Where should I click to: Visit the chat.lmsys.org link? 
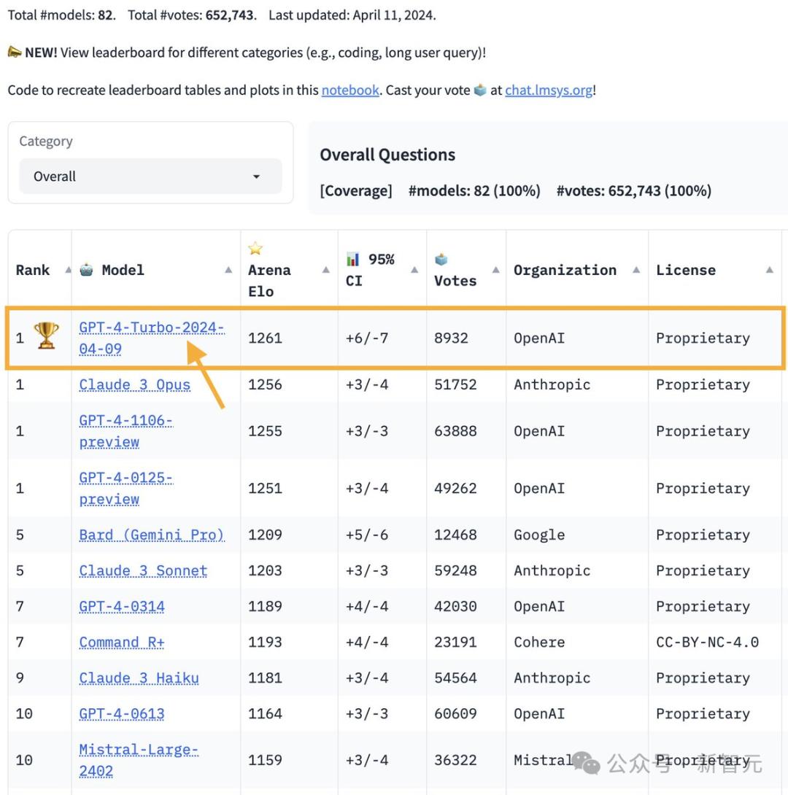tap(549, 90)
